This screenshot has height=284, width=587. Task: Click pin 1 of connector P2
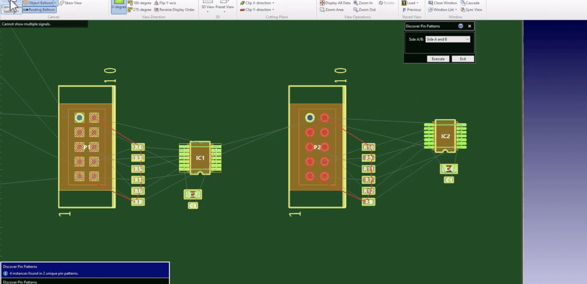(x=310, y=117)
